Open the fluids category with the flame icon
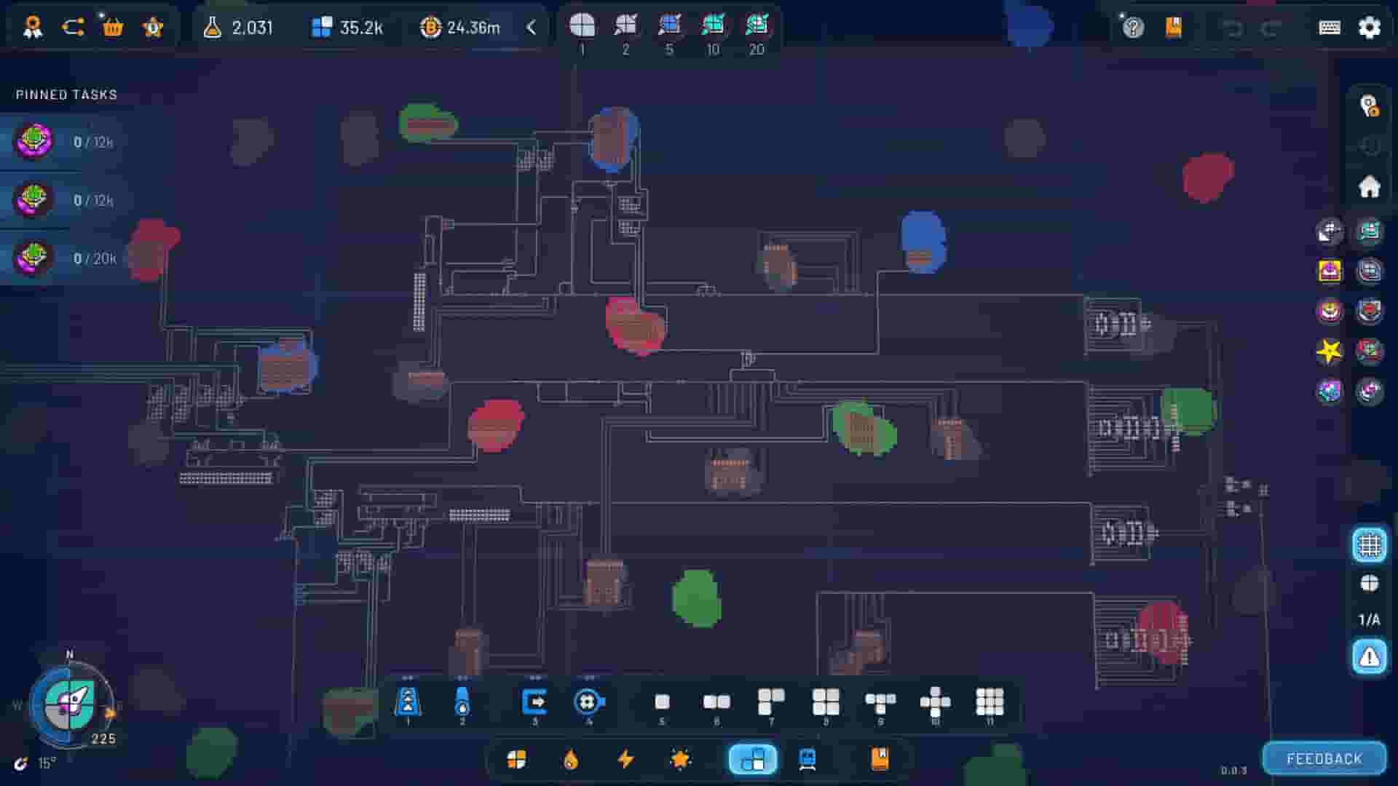The image size is (1398, 786). [571, 760]
